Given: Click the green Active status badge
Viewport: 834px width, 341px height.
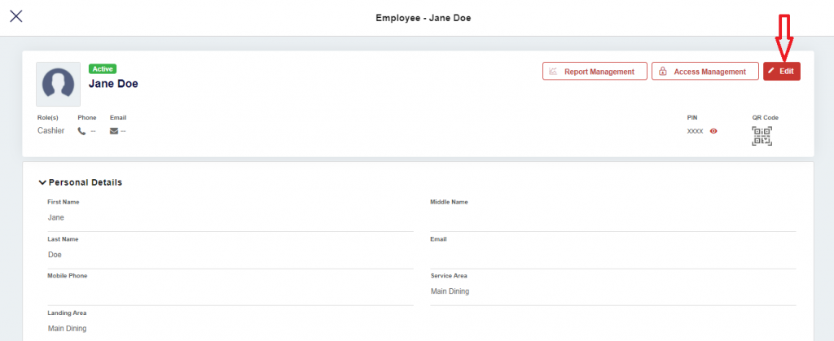Looking at the screenshot, I should point(103,69).
